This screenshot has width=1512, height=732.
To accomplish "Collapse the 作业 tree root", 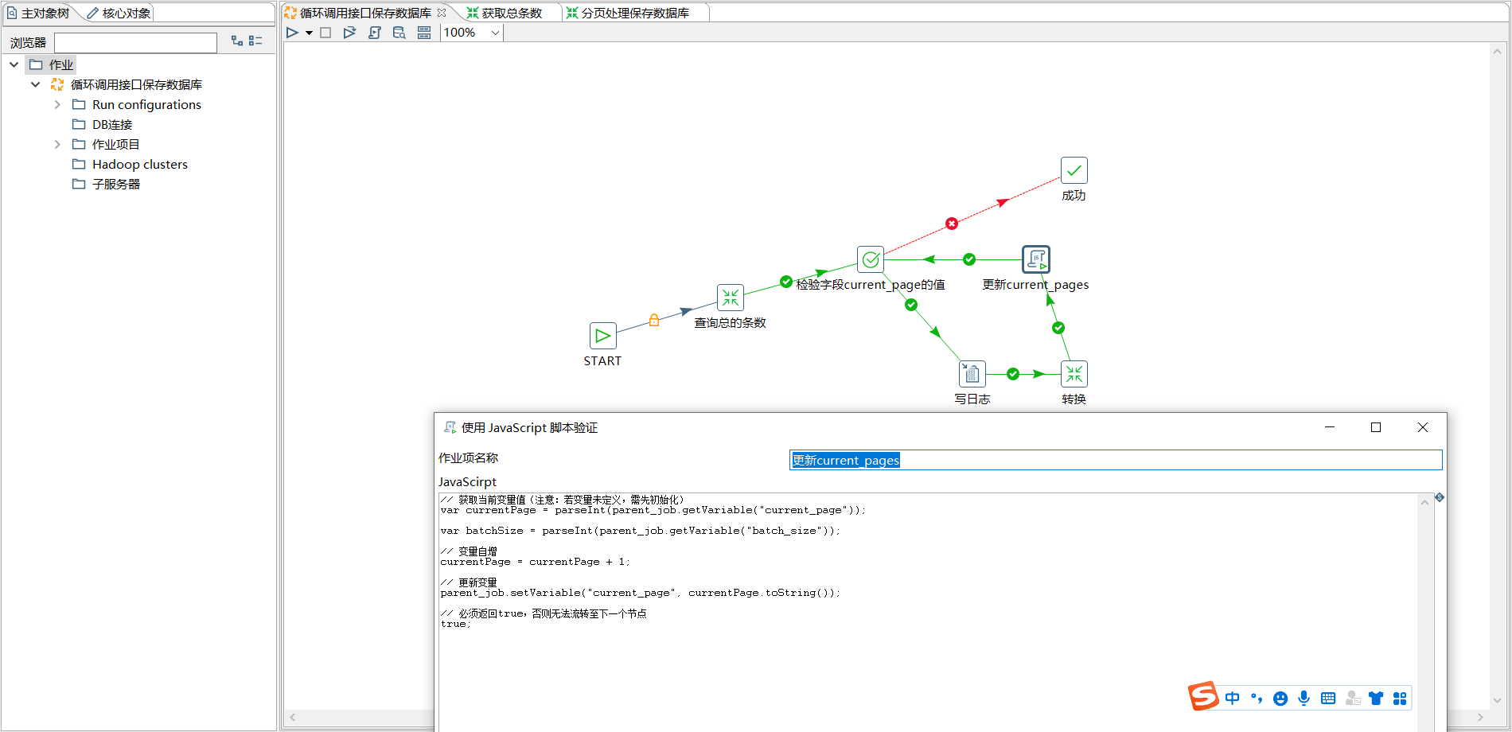I will pos(14,64).
